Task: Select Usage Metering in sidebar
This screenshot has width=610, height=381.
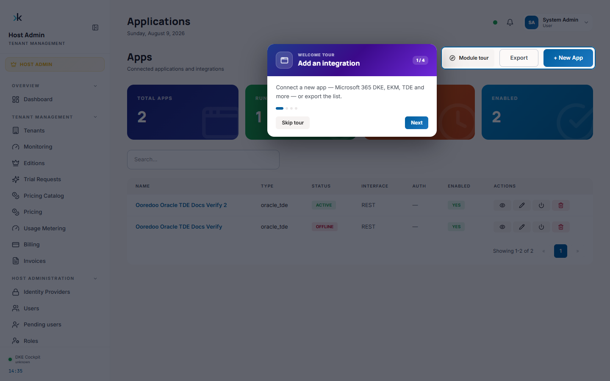Action: [55, 229]
